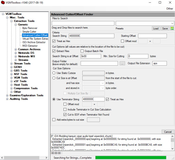Image resolution: width=175 pixels, height=160 pixels.
Task: Click the Output Folder browse button
Action: 122,63
